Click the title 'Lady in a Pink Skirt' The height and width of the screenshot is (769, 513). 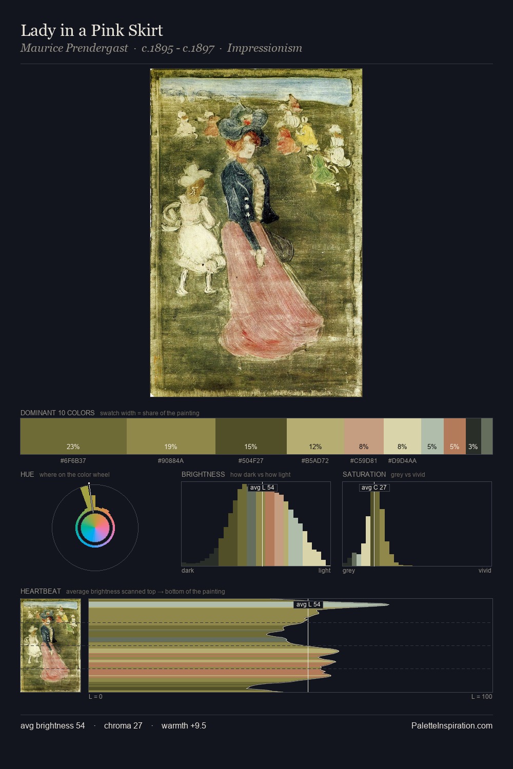coord(92,30)
